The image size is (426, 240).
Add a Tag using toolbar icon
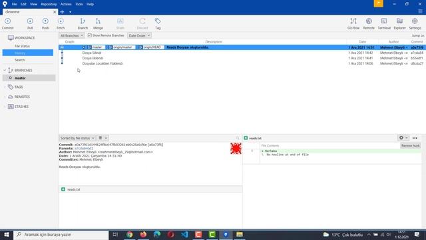pyautogui.click(x=158, y=24)
